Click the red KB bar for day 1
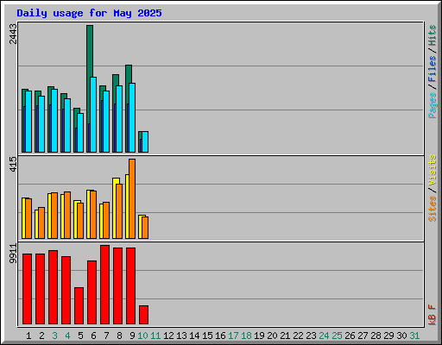 coord(28,289)
